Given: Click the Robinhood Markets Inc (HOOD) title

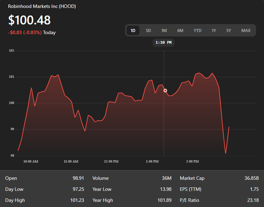Looking at the screenshot, I should click(x=42, y=7).
